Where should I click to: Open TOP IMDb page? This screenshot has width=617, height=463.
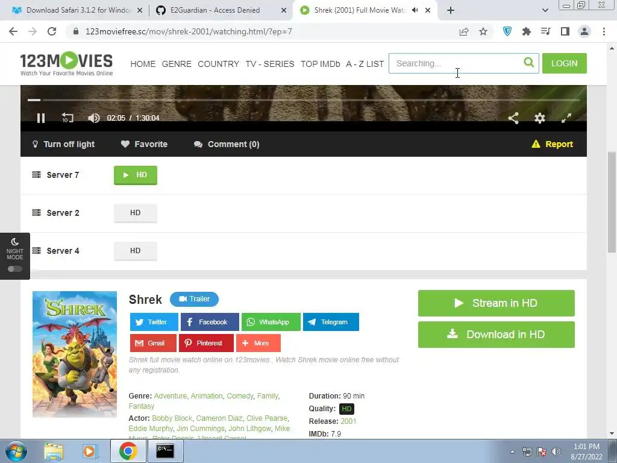[x=321, y=64]
